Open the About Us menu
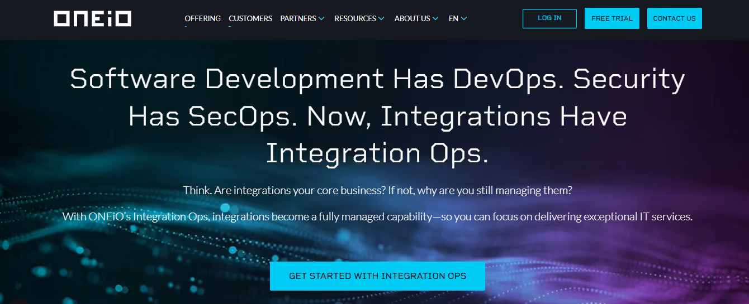The height and width of the screenshot is (304, 749). click(x=412, y=18)
